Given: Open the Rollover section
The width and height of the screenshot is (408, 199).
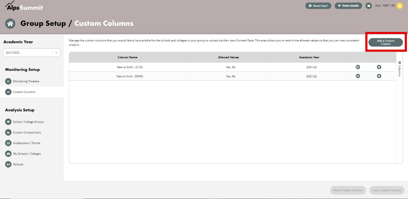Looking at the screenshot, I should coord(19,164).
